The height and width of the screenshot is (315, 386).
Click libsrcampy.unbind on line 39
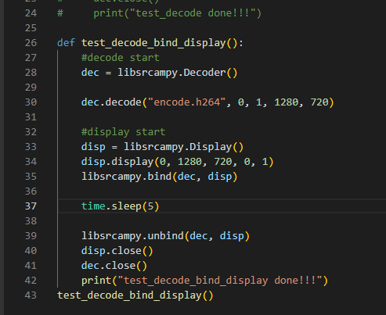(133, 236)
